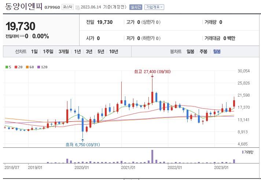
Task: Click the 코스닥 market badge
Action: pos(67,7)
